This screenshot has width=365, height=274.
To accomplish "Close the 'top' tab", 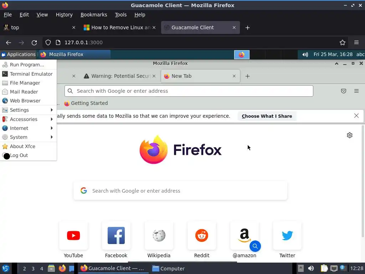I will [x=74, y=27].
